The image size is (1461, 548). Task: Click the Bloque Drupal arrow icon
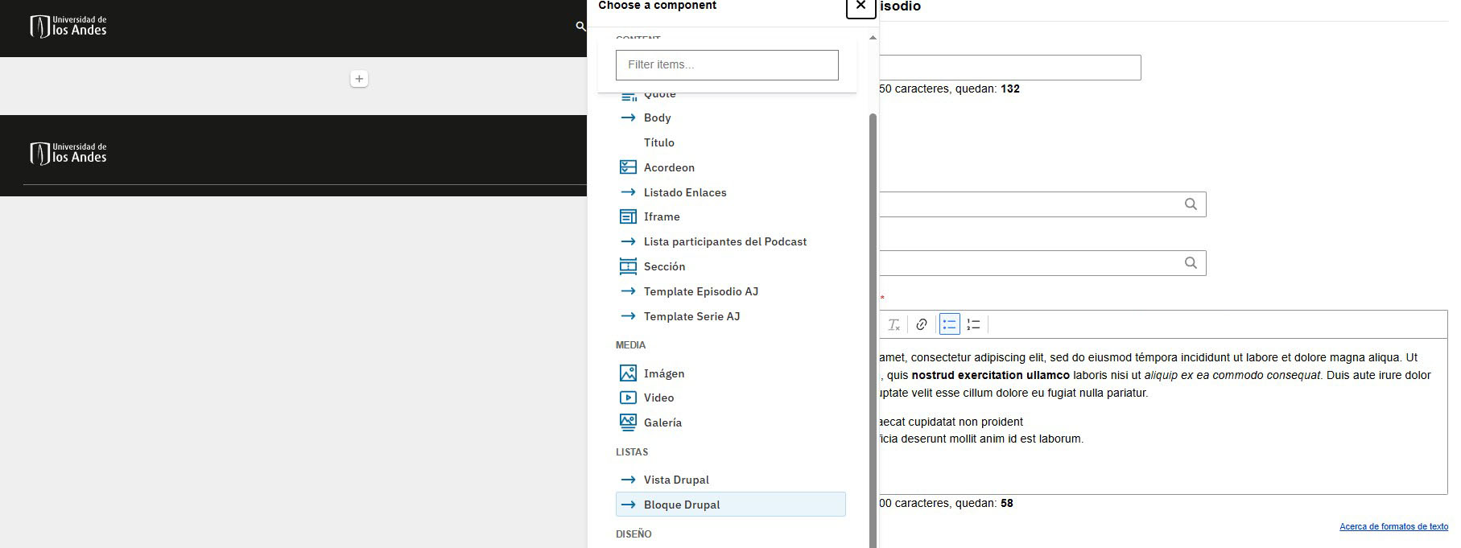click(629, 505)
